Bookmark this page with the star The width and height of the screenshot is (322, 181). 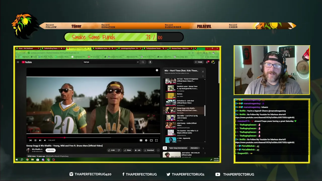coord(193,53)
